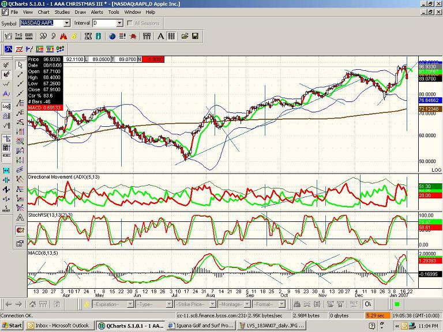Switch to Inbox - Microsoft Outlook taskbar button

(59, 326)
